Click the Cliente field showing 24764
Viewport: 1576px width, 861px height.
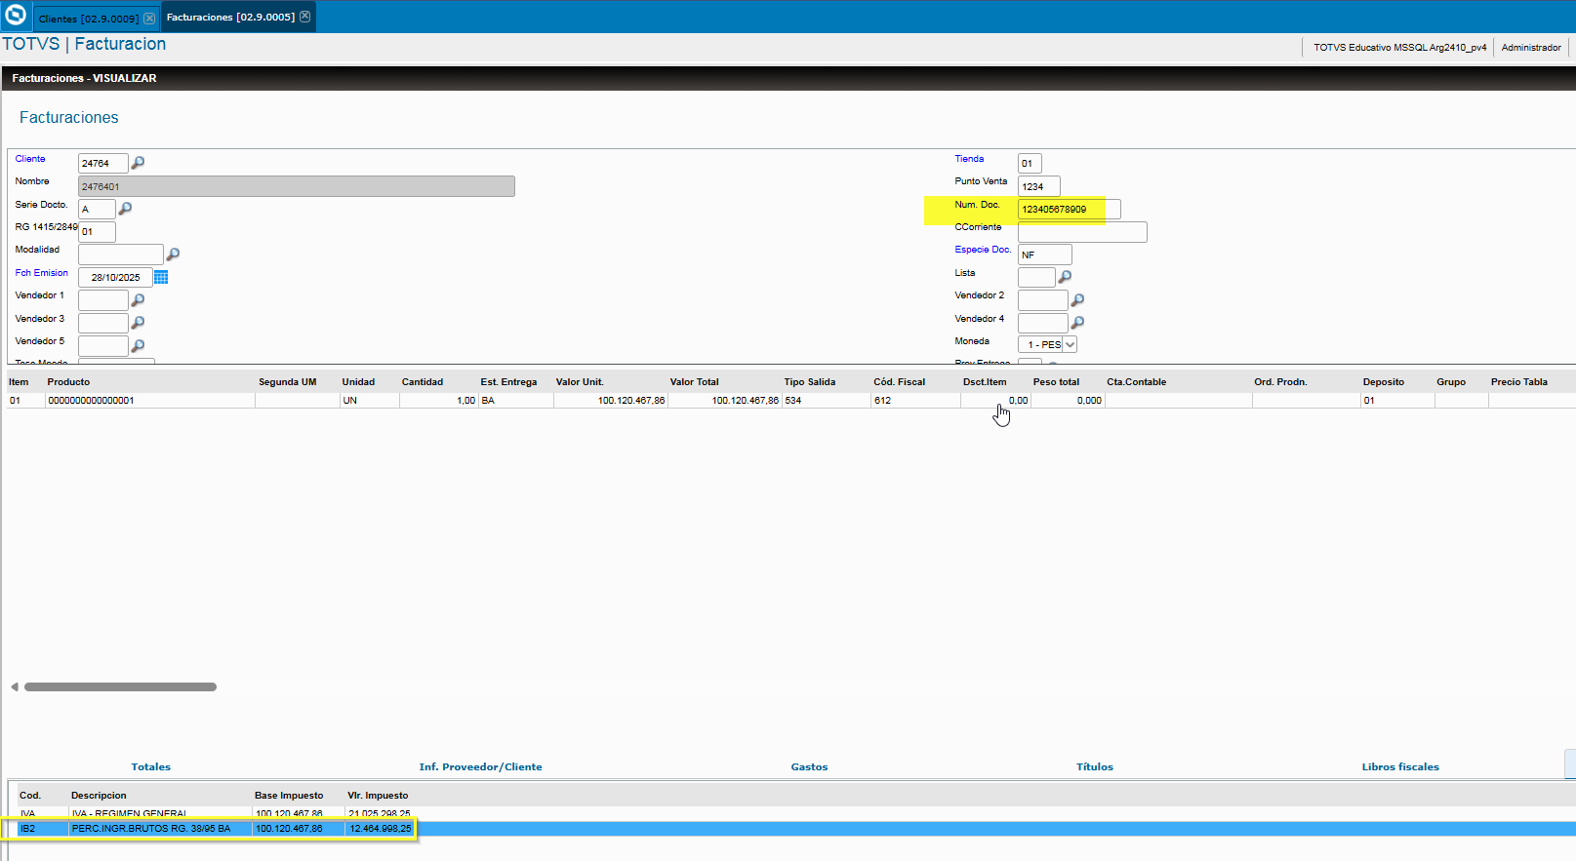pyautogui.click(x=103, y=163)
